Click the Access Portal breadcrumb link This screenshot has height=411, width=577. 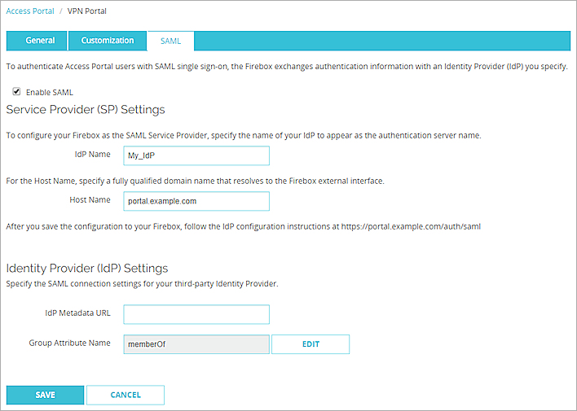pos(32,11)
